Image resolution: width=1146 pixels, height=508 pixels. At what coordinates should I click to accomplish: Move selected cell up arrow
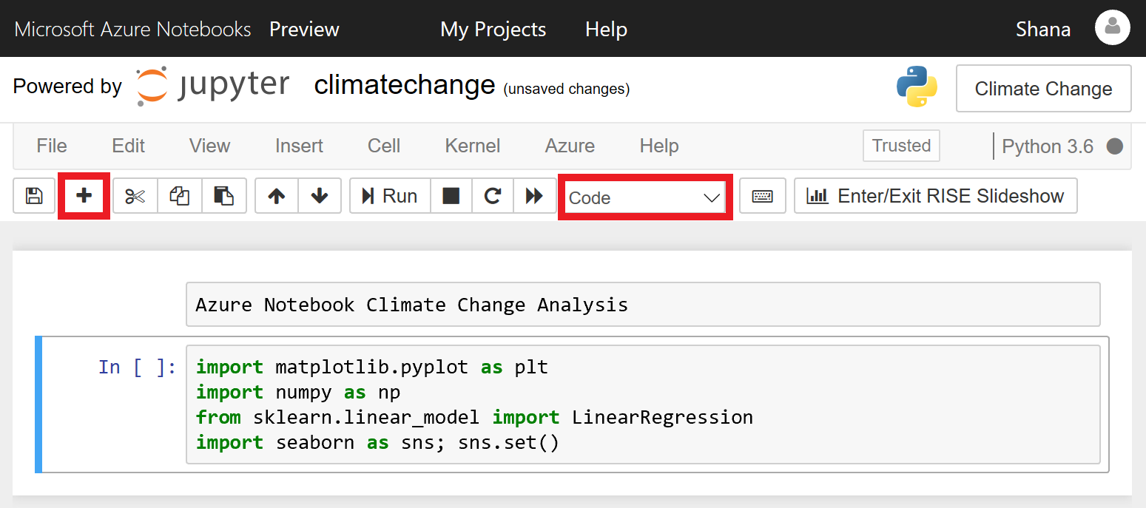(x=277, y=196)
